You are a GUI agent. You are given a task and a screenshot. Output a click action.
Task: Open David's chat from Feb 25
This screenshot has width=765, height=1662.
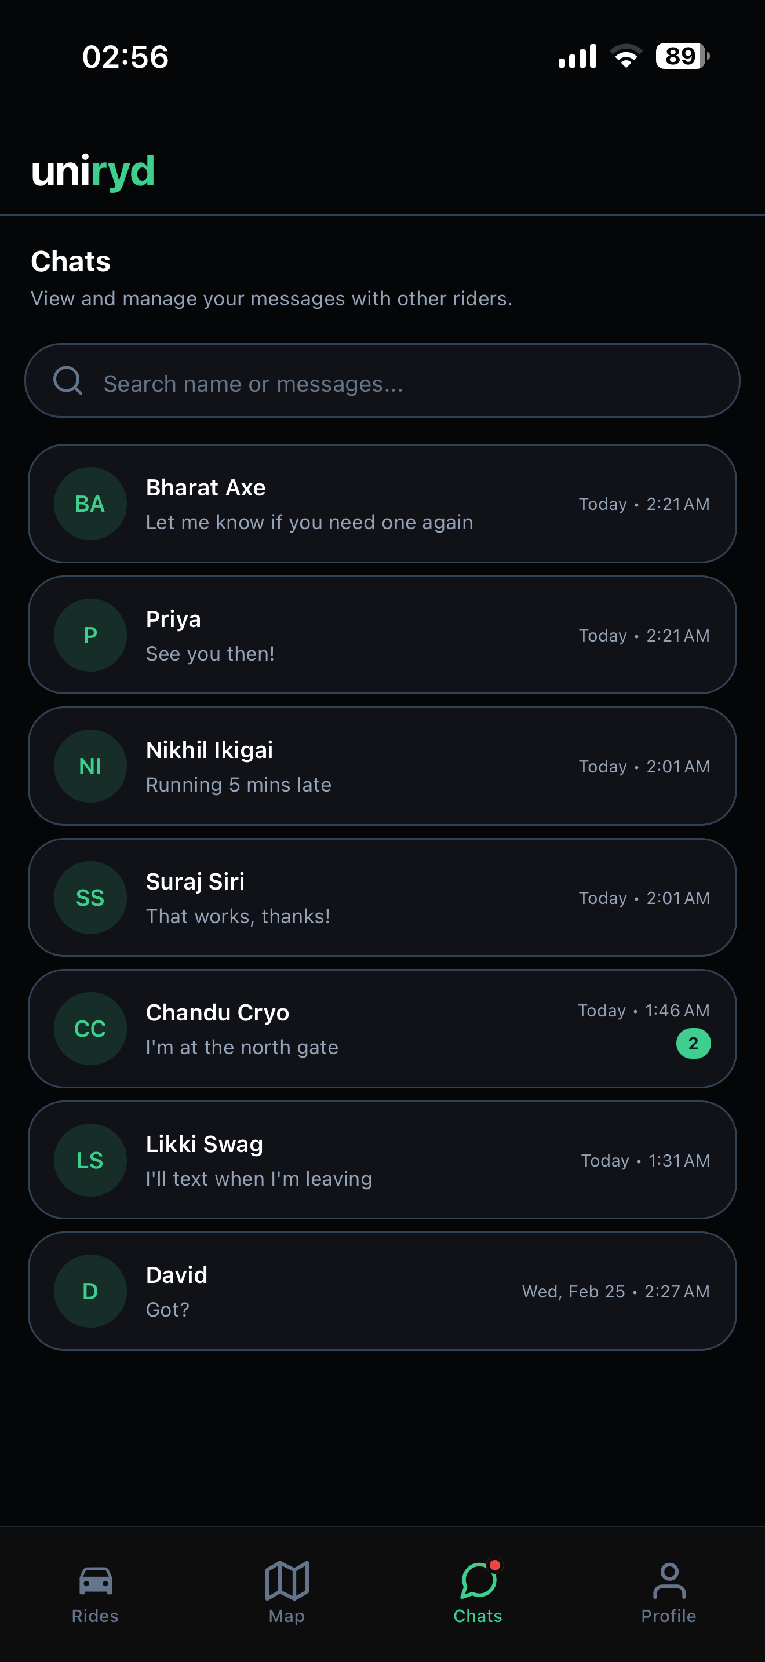pyautogui.click(x=382, y=1291)
